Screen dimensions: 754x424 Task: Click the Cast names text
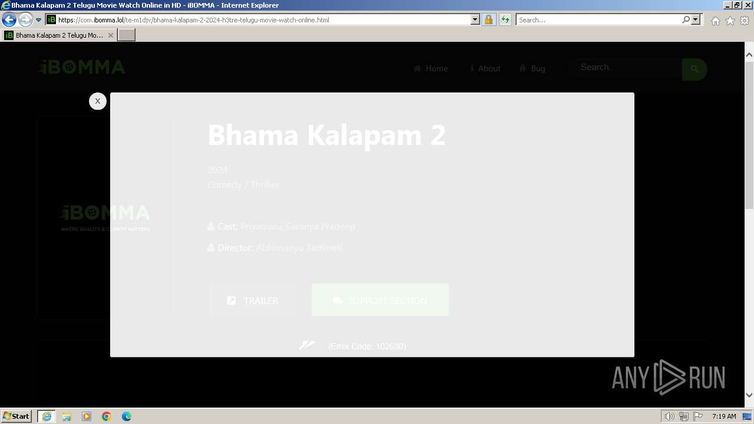pyautogui.click(x=297, y=226)
